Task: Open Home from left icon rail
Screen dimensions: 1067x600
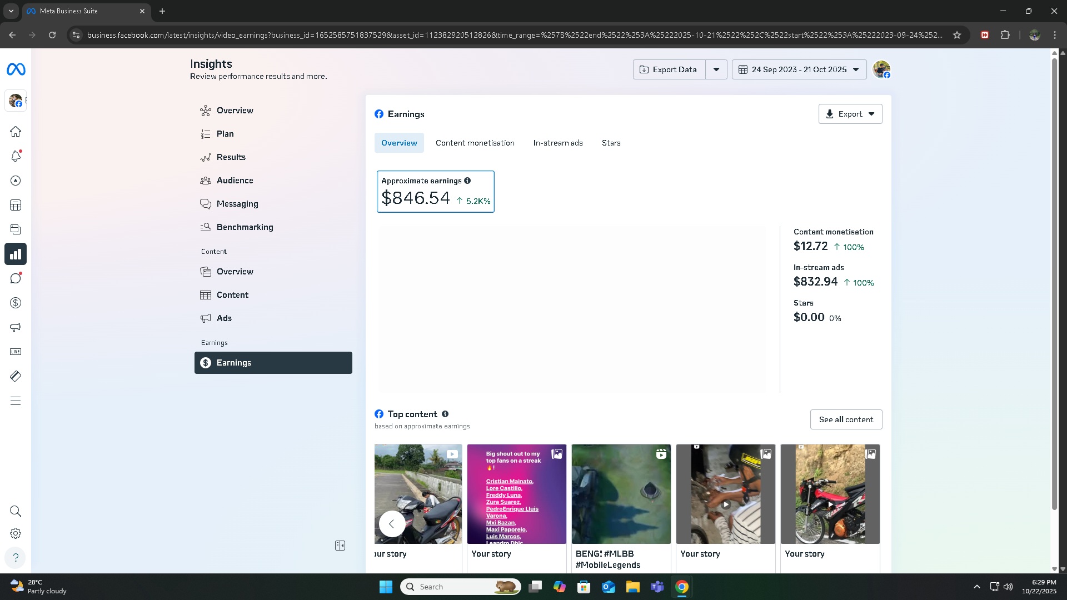Action: pos(16,132)
